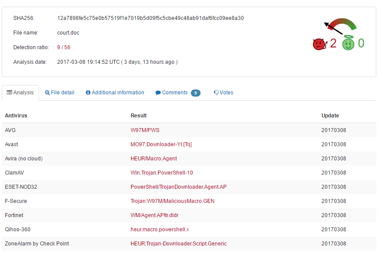Click the green harmless vote count 0

pyautogui.click(x=361, y=43)
